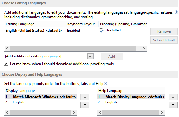Click the Enabled keyboard layout cell
The width and height of the screenshot is (179, 117).
(x=73, y=31)
